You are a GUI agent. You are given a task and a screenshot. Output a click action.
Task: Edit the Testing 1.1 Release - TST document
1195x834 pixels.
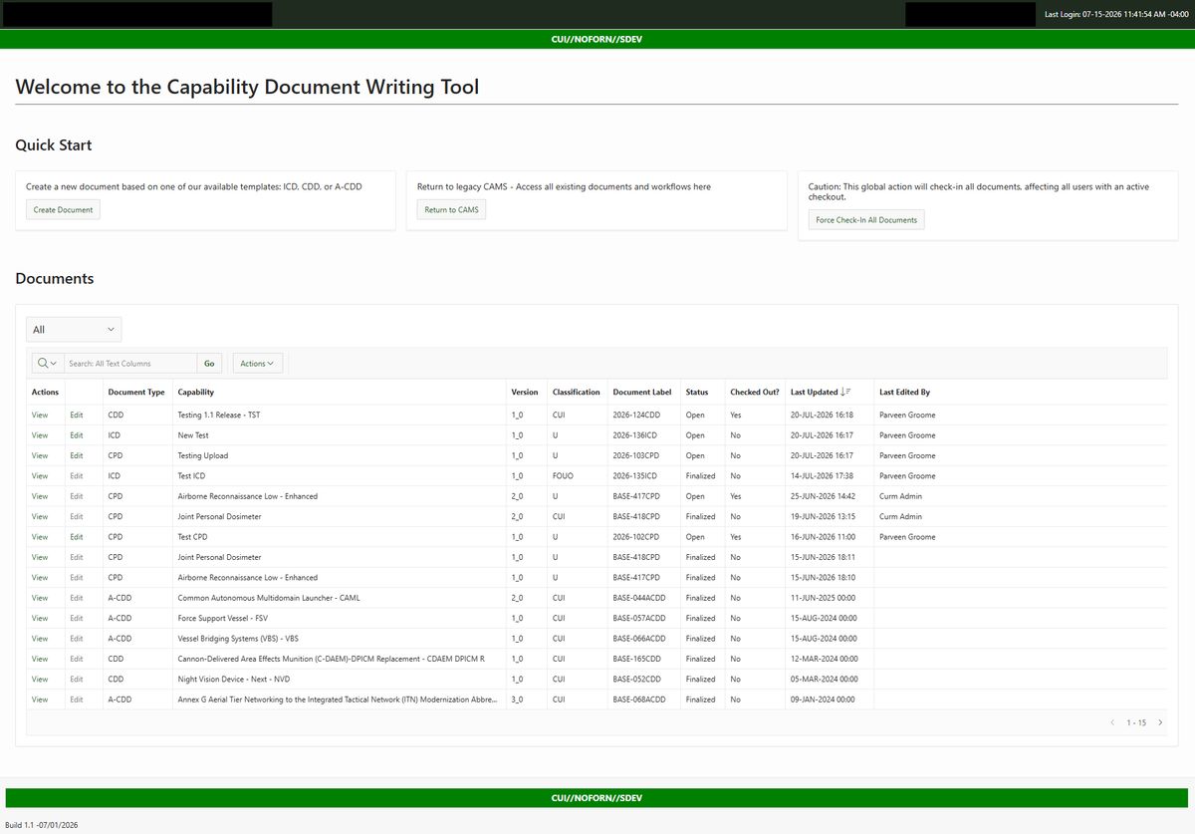(77, 415)
